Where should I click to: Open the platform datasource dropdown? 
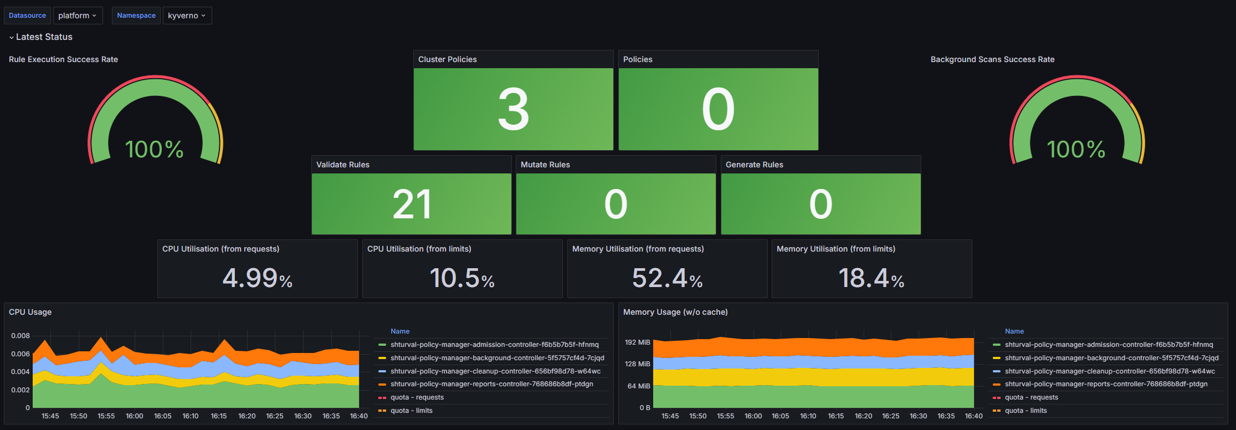[x=78, y=16]
